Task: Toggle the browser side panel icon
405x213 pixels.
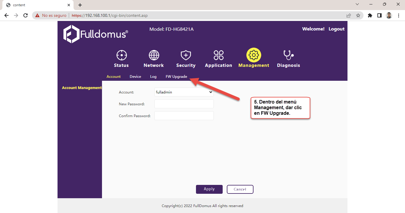Action: pos(380,15)
